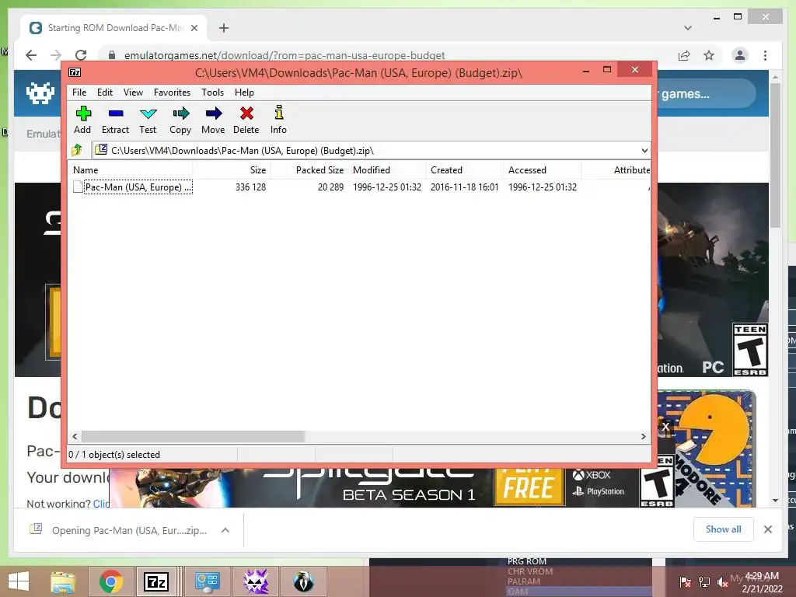Select the Starting ROM Download Chrome tab
Viewport: 796px width, 597px height.
114,28
